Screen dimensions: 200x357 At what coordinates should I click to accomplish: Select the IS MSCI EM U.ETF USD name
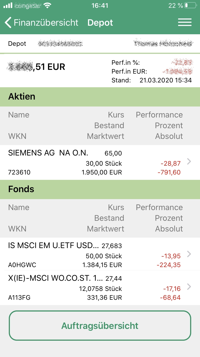(x=54, y=245)
